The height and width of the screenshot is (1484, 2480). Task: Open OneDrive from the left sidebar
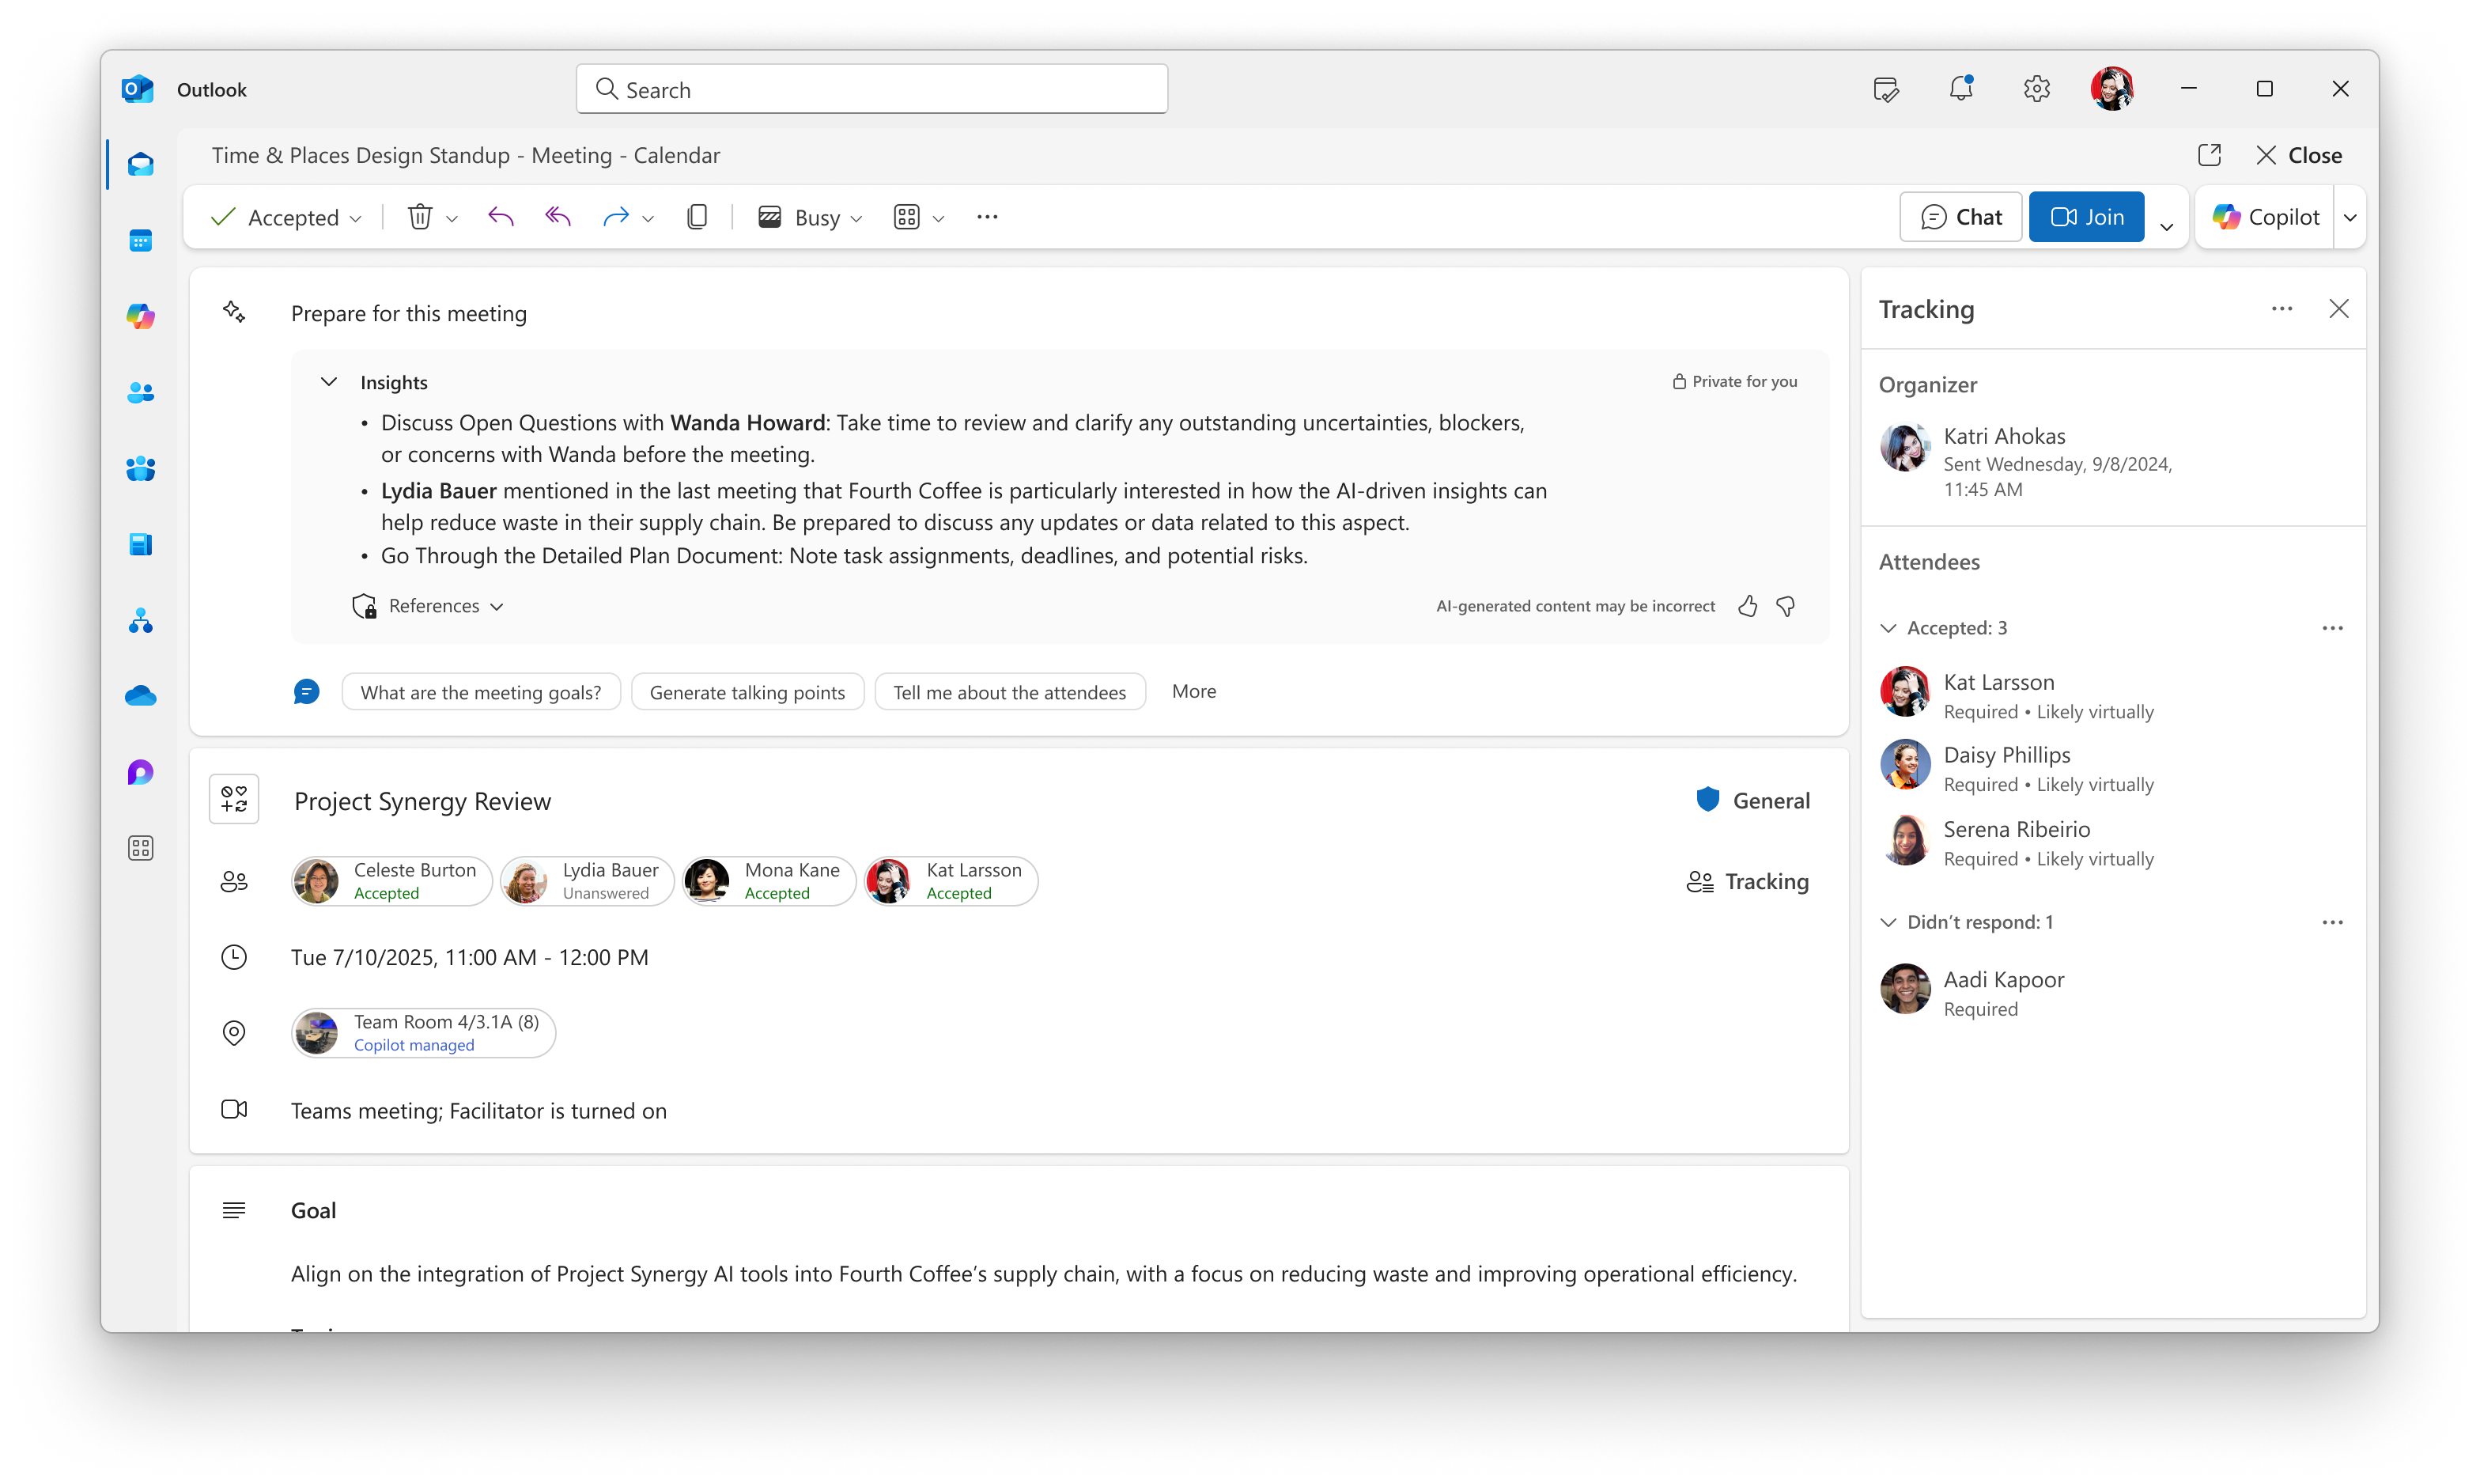click(140, 696)
